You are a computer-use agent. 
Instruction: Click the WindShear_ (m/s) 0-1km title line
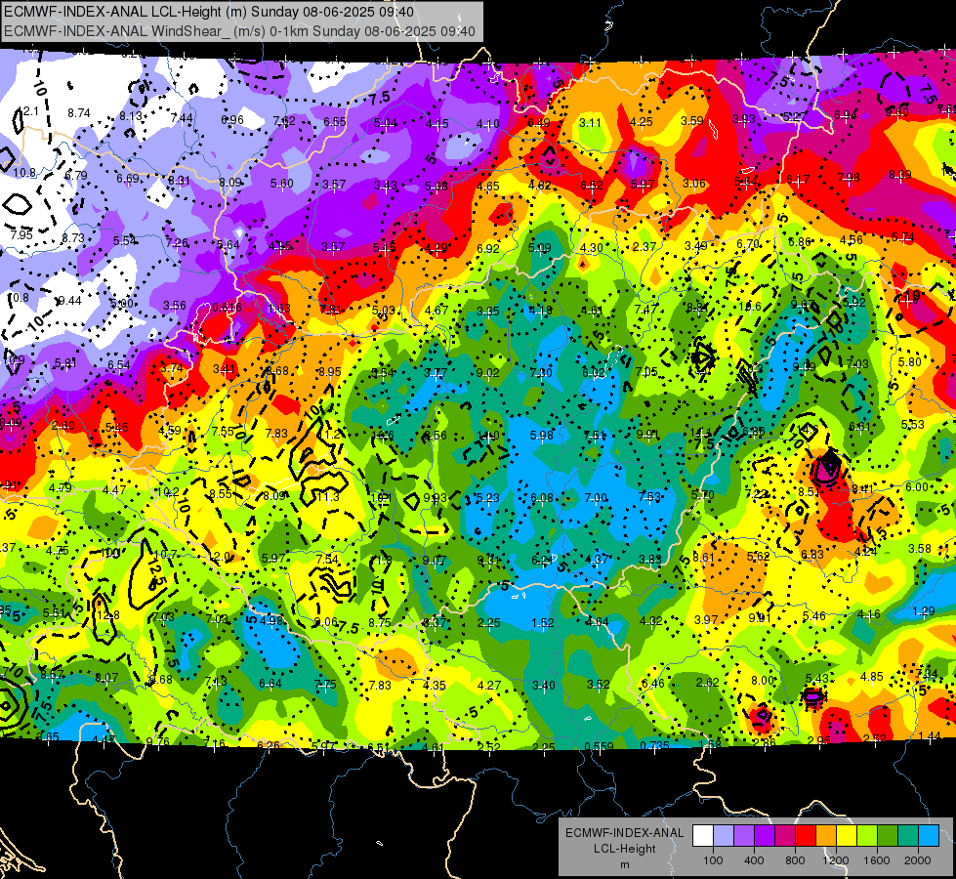[x=239, y=31]
